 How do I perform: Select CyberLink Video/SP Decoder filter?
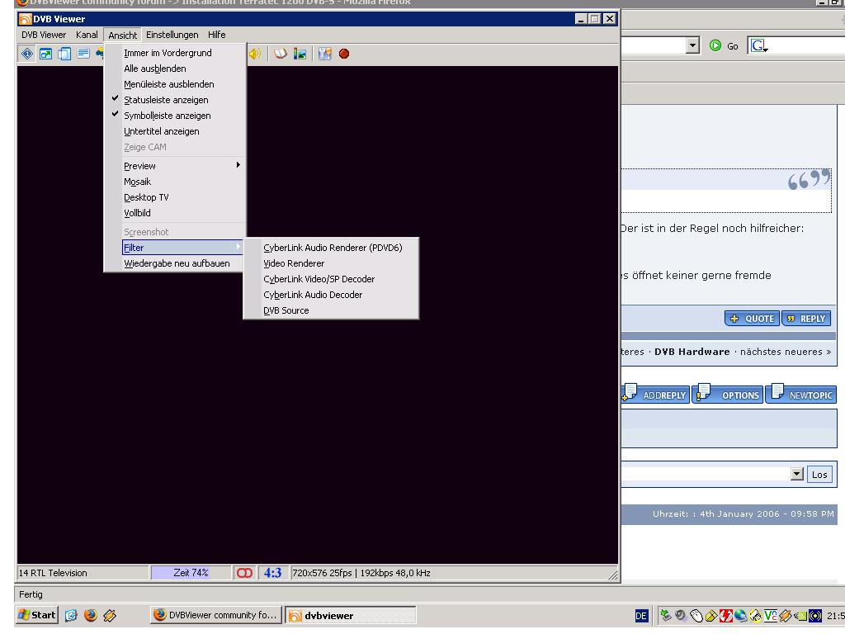point(319,279)
